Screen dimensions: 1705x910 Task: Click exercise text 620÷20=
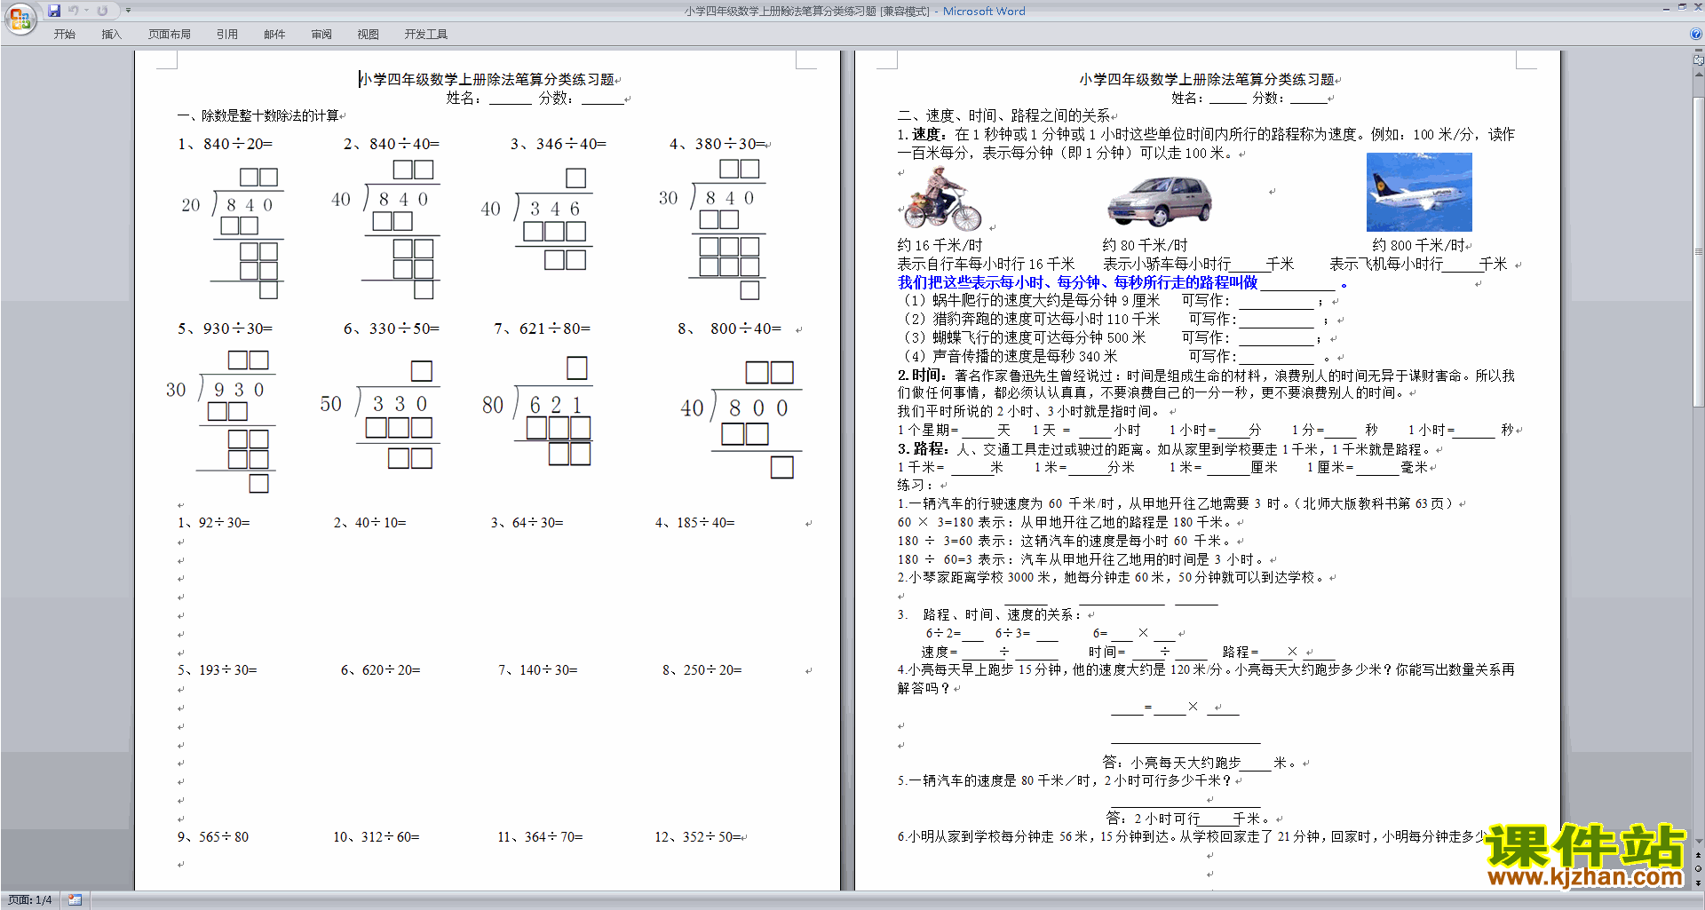(x=391, y=670)
